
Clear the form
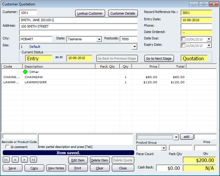(100, 168)
